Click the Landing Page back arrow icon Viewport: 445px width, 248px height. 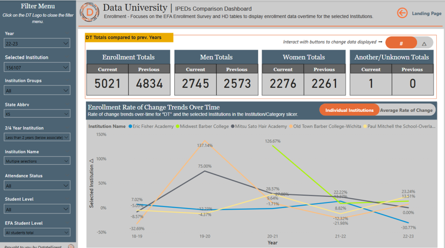pos(402,13)
